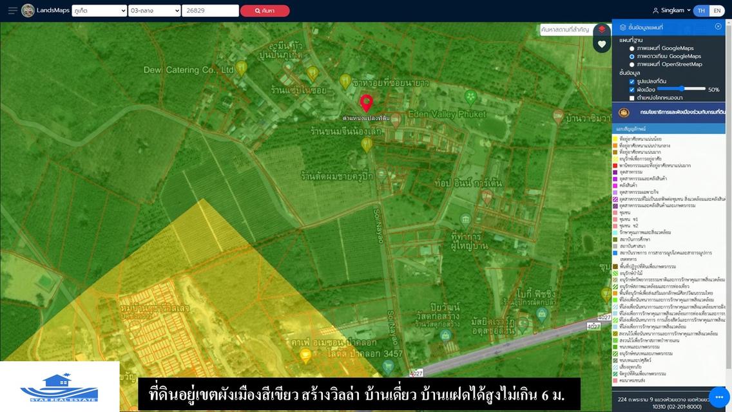The height and width of the screenshot is (412, 732).
Task: Toggle the ผังเมือง layer checkbox
Action: [x=631, y=89]
